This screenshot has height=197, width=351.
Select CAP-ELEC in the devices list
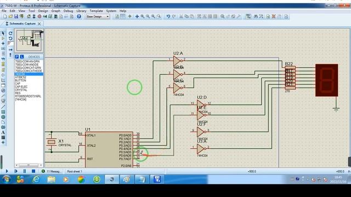21,86
